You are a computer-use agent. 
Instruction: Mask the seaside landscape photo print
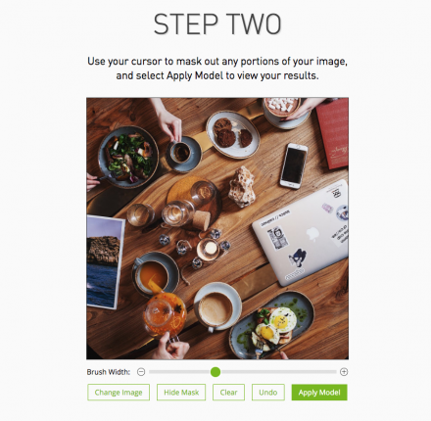coord(104,262)
